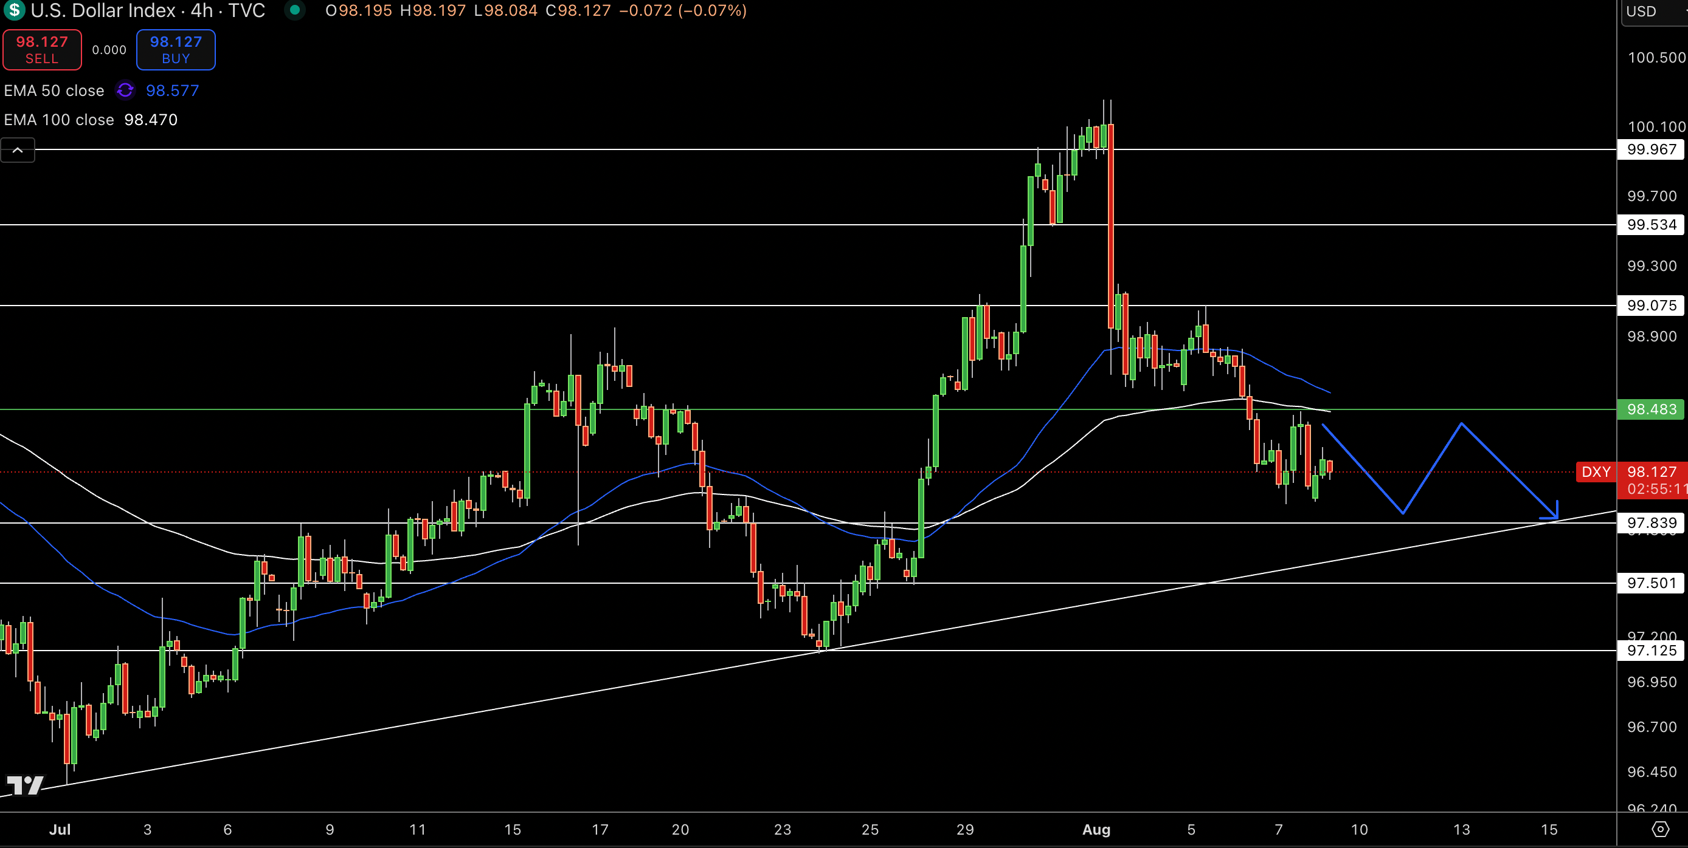Click the 98.900 price scale value
1688x848 pixels.
1652,337
